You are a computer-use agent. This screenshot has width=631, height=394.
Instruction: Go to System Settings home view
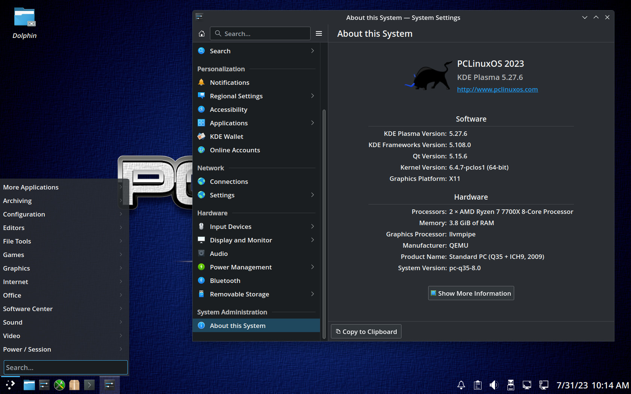pos(202,33)
